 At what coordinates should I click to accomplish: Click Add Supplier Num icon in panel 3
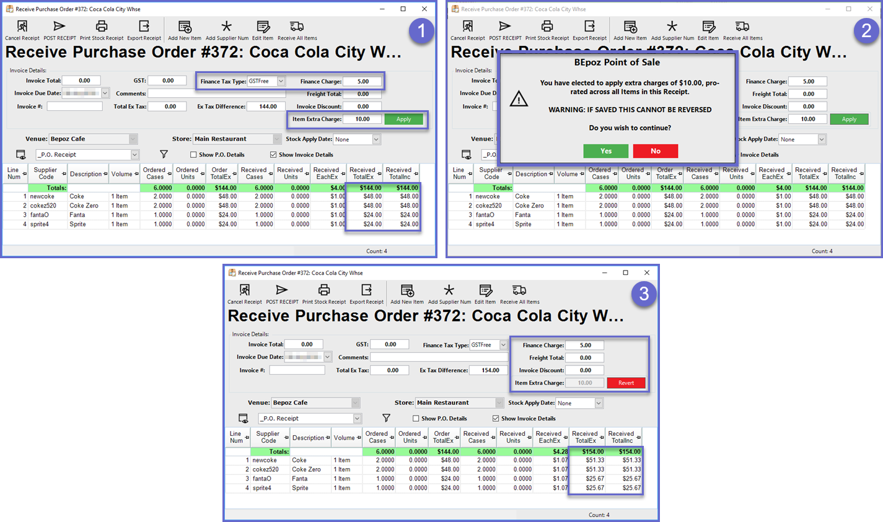point(449,290)
